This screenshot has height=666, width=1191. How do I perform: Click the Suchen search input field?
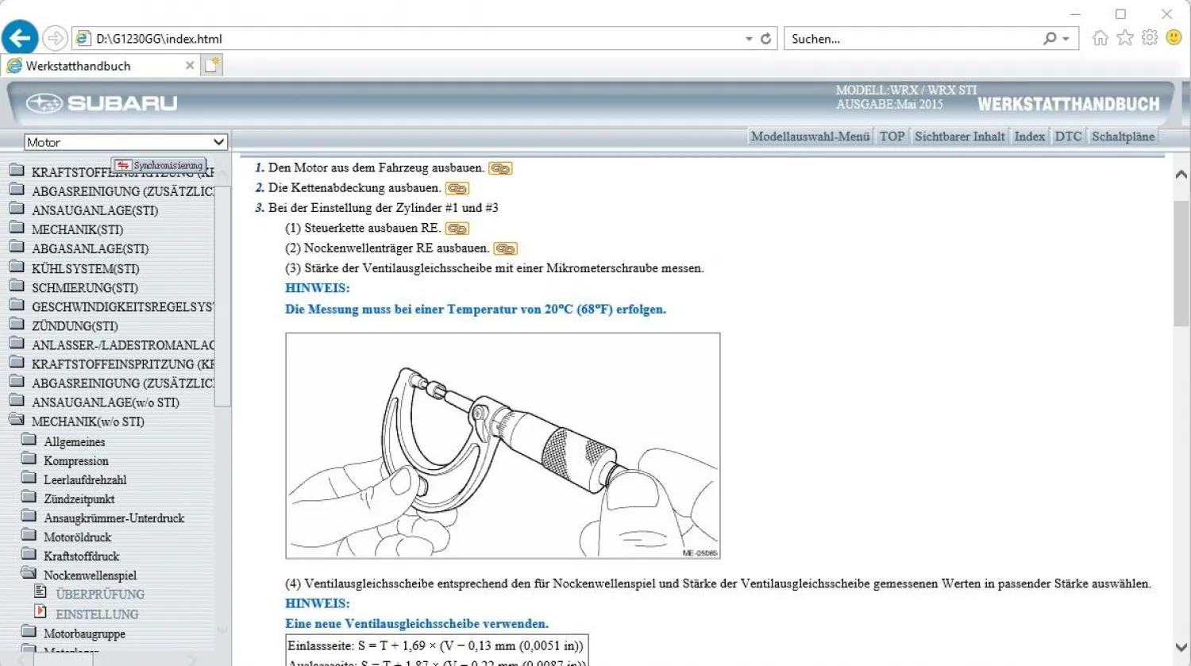tap(913, 38)
